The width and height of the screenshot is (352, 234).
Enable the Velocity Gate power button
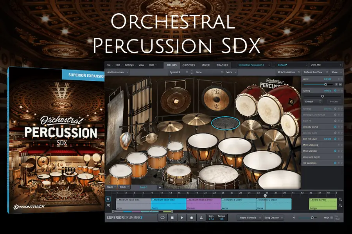(335, 133)
